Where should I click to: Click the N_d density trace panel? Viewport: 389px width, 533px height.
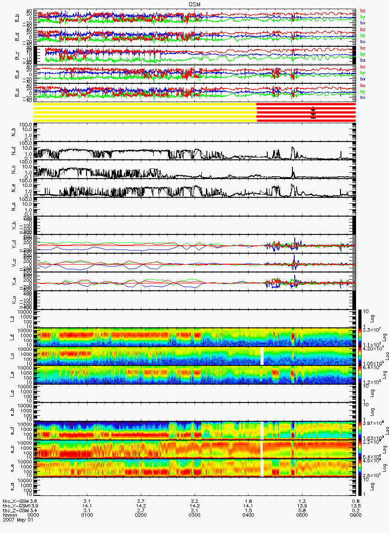pyautogui.click(x=194, y=151)
